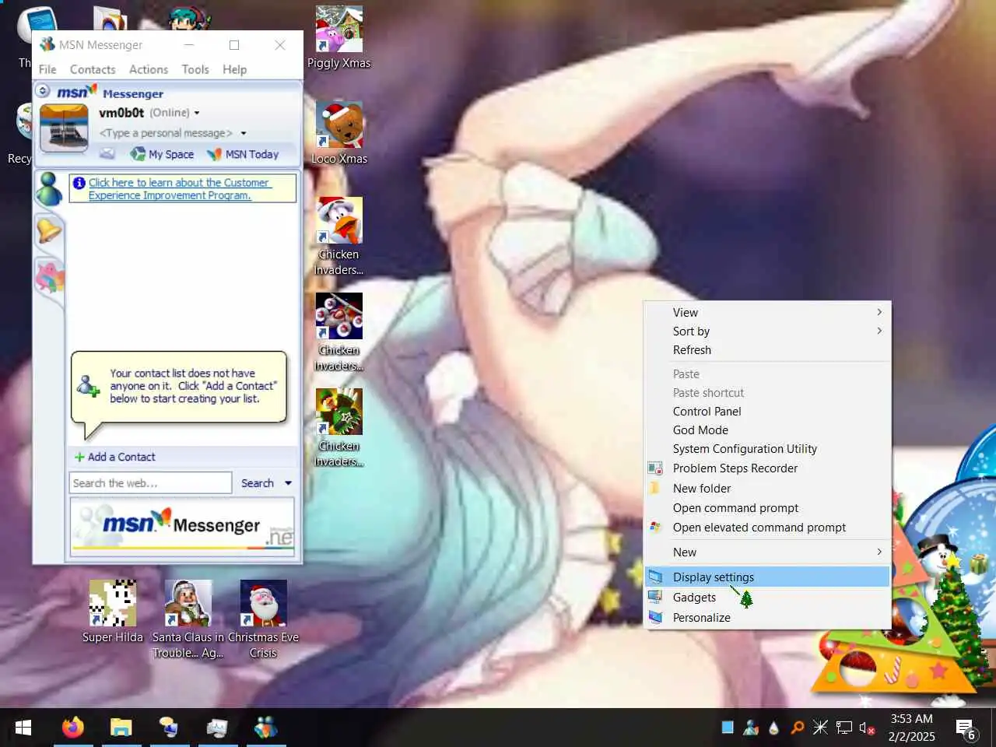Screen dimensions: 996x747
Task: Open the notification center icon
Action: point(967,729)
